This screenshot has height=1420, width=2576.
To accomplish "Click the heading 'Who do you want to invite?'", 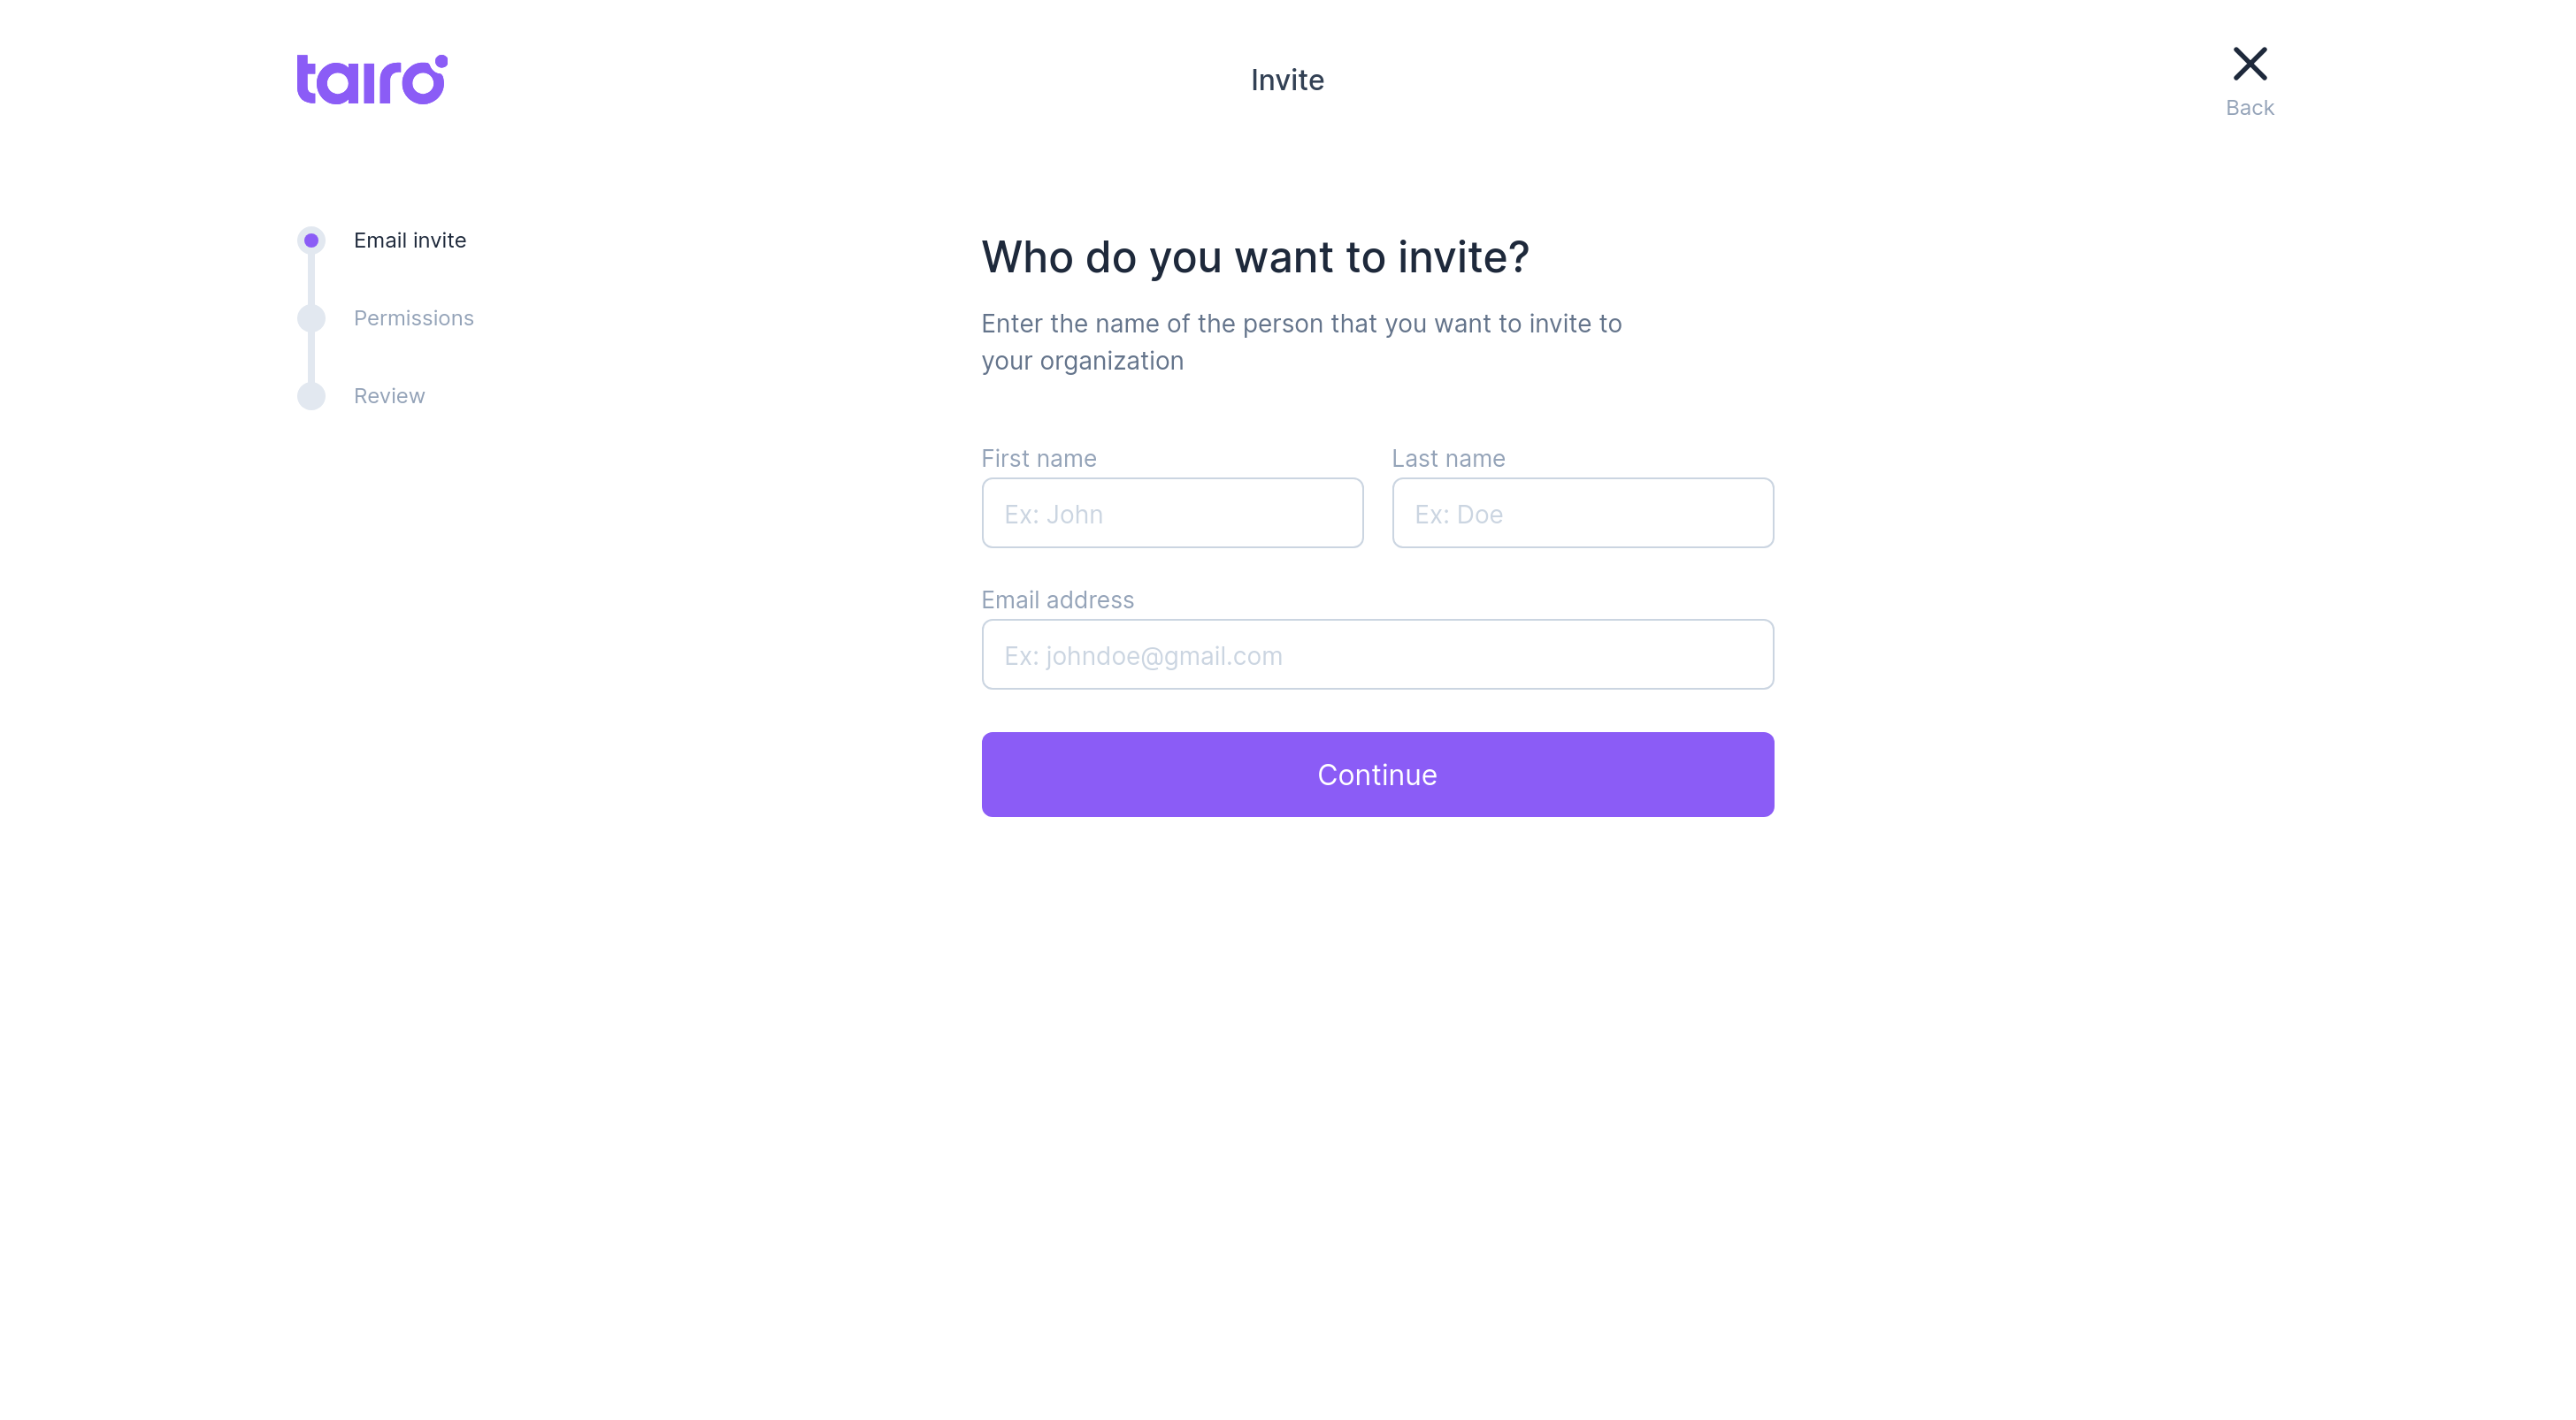I will (x=1255, y=256).
